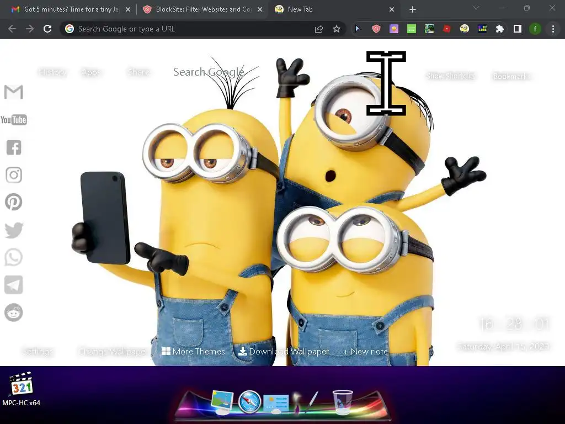The width and height of the screenshot is (565, 424).
Task: Click the red Roblox extension icon
Action: coord(447,29)
